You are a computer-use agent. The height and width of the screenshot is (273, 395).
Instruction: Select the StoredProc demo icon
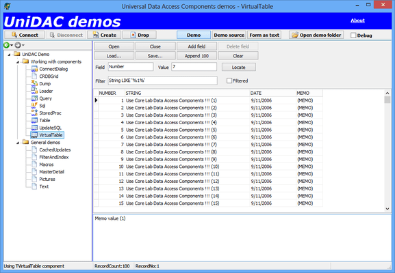(x=34, y=113)
